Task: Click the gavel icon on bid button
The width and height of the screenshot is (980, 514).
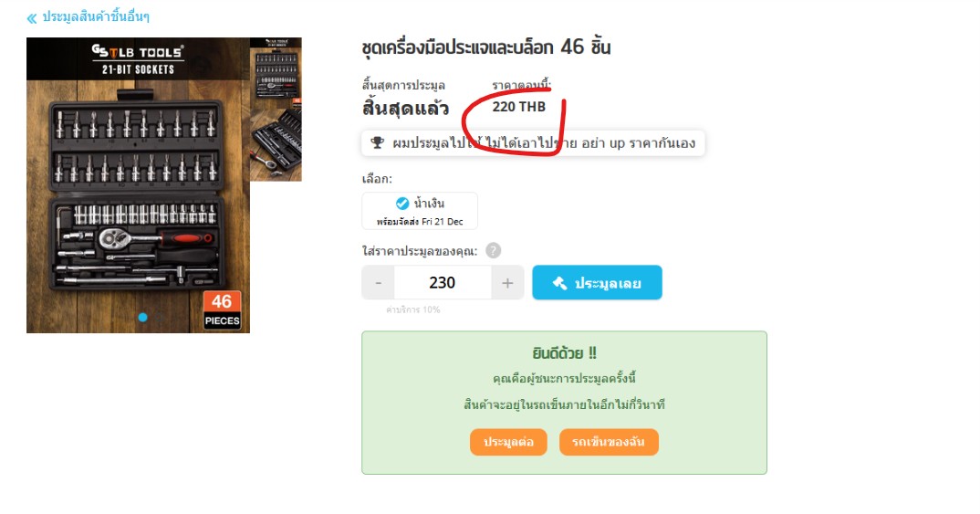Action: (x=559, y=283)
